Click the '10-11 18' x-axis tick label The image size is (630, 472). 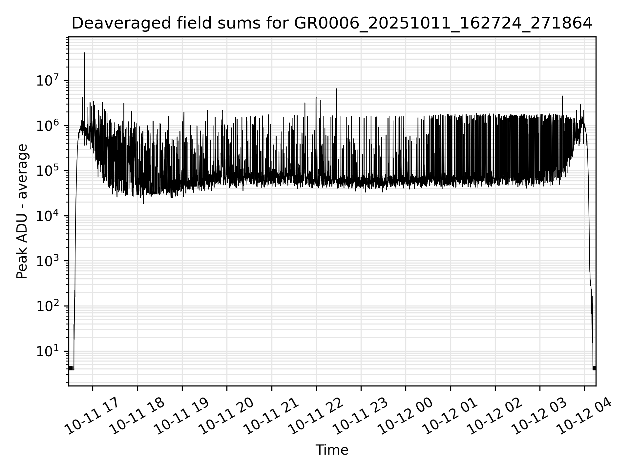tap(136, 416)
